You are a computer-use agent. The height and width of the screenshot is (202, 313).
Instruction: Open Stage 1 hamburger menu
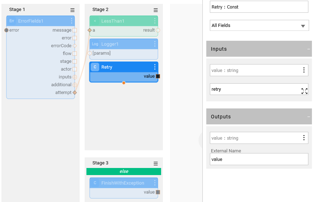click(73, 10)
